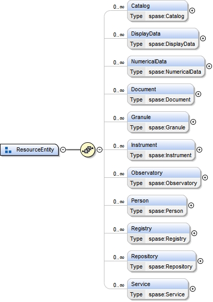Select the spase:Repository type value
Image resolution: width=213 pixels, height=302 pixels.
[170, 266]
